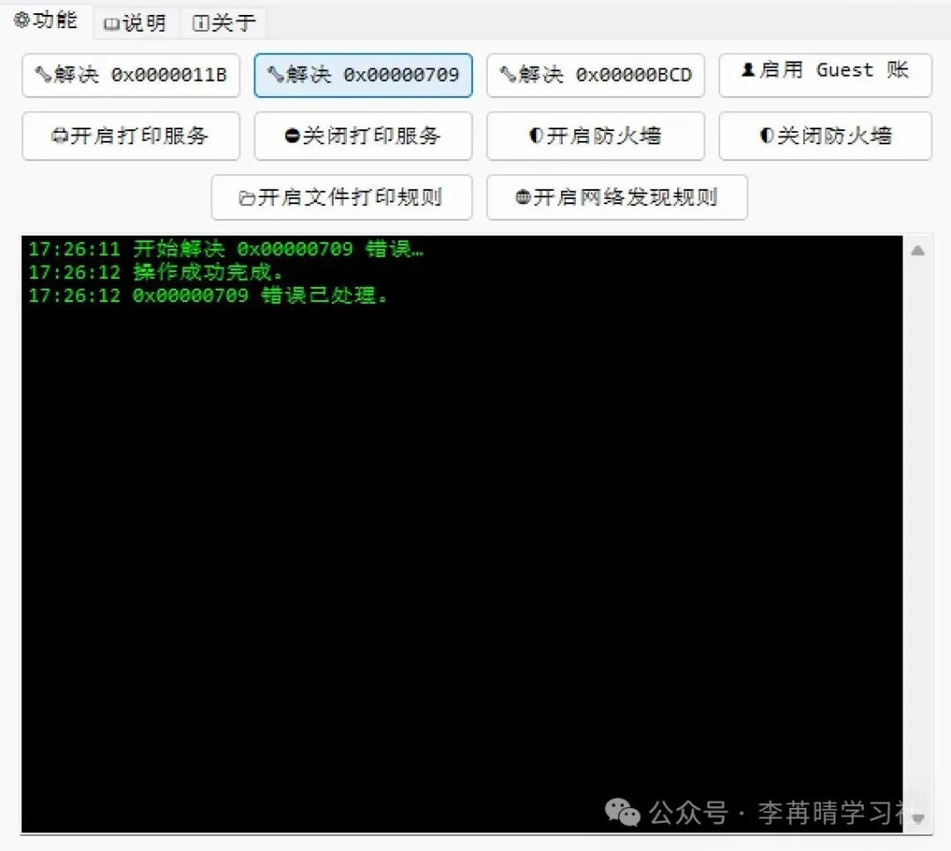The image size is (951, 851).
Task: Click the log line 开始解决 0x00000709 错误
Action: (x=226, y=249)
